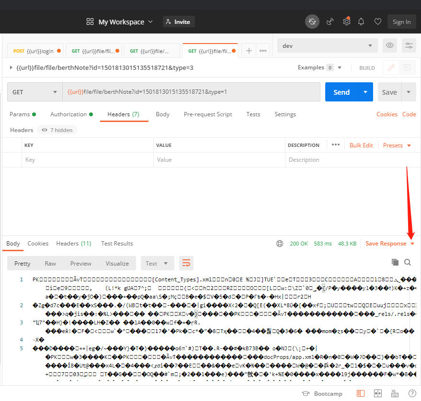Image resolution: width=421 pixels, height=401 pixels.
Task: Expand the request name disclosure triangle
Action: click(x=11, y=67)
